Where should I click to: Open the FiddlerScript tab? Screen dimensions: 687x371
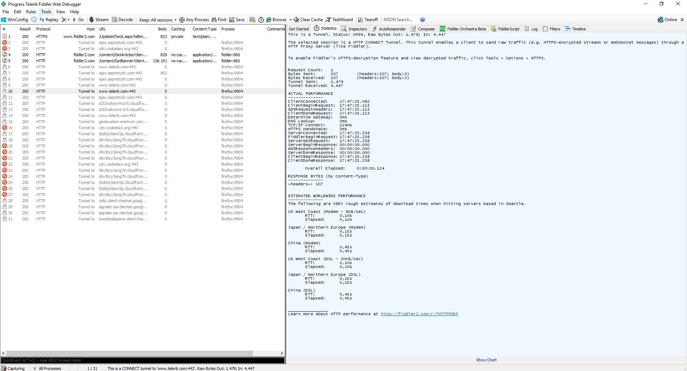pyautogui.click(x=505, y=29)
